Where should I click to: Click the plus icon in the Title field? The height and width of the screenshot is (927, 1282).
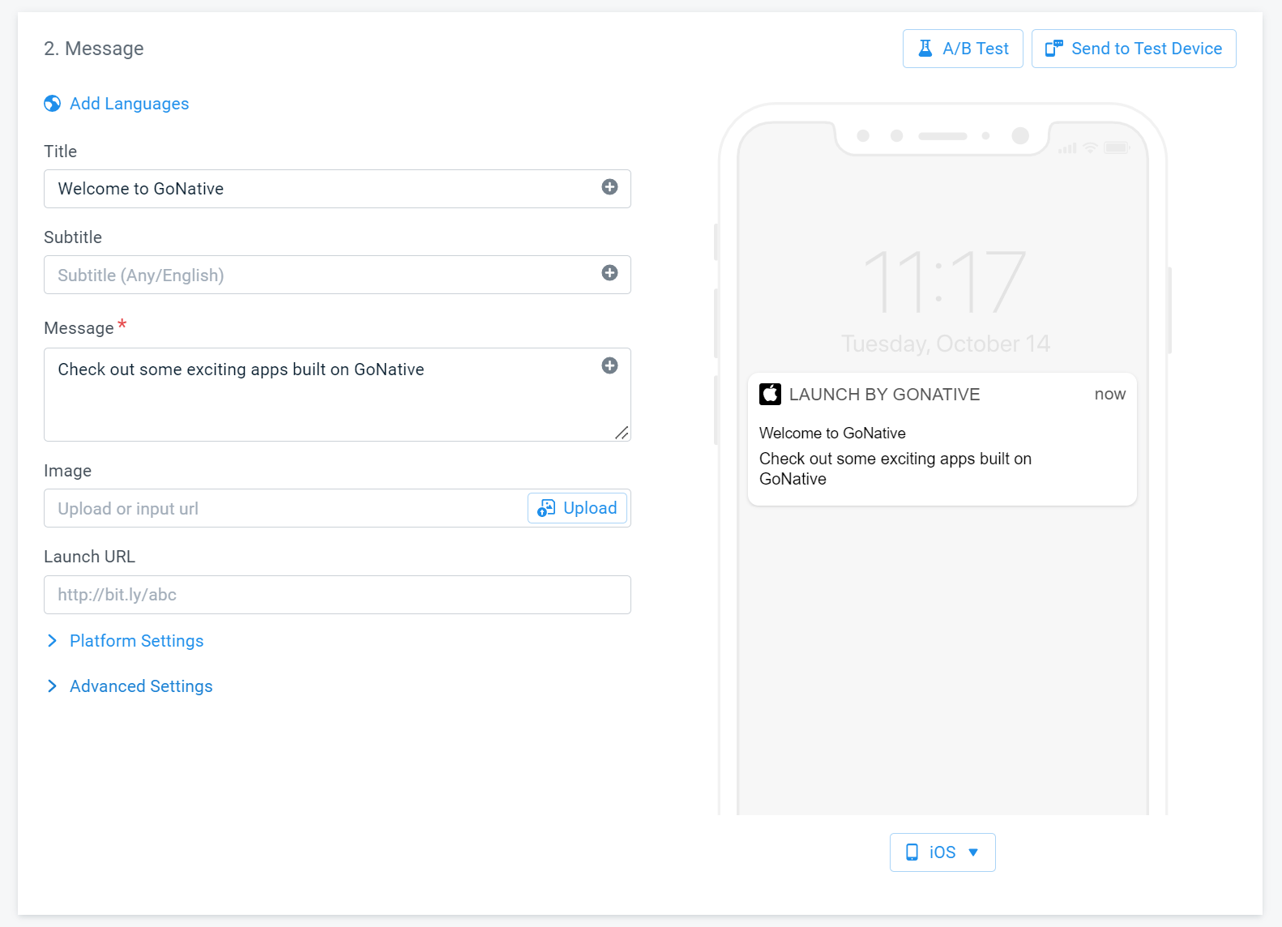[x=609, y=186]
